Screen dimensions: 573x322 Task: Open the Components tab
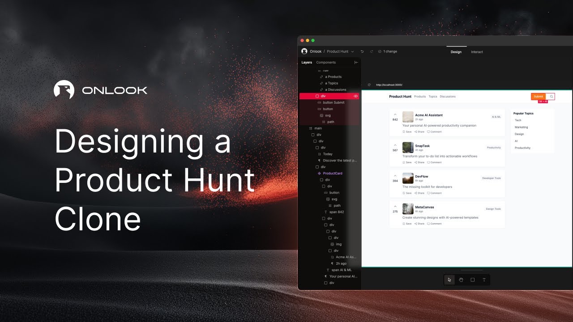[326, 63]
